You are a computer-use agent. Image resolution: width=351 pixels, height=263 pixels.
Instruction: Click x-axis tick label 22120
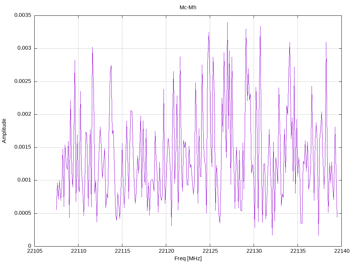(166, 251)
